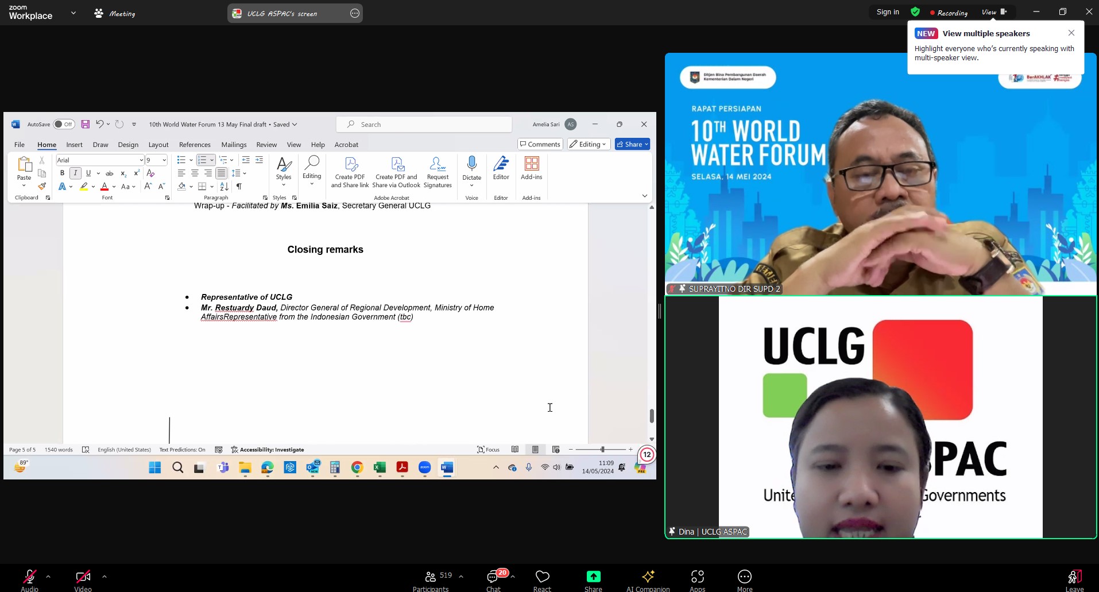The height and width of the screenshot is (592, 1099).
Task: Center align the paragraph
Action: 195,173
